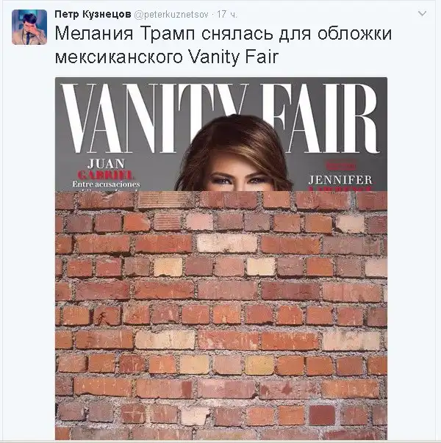Viewport: 441px width, 443px height.
Task: Click the red GABRIEL text on the cover
Action: [x=106, y=175]
